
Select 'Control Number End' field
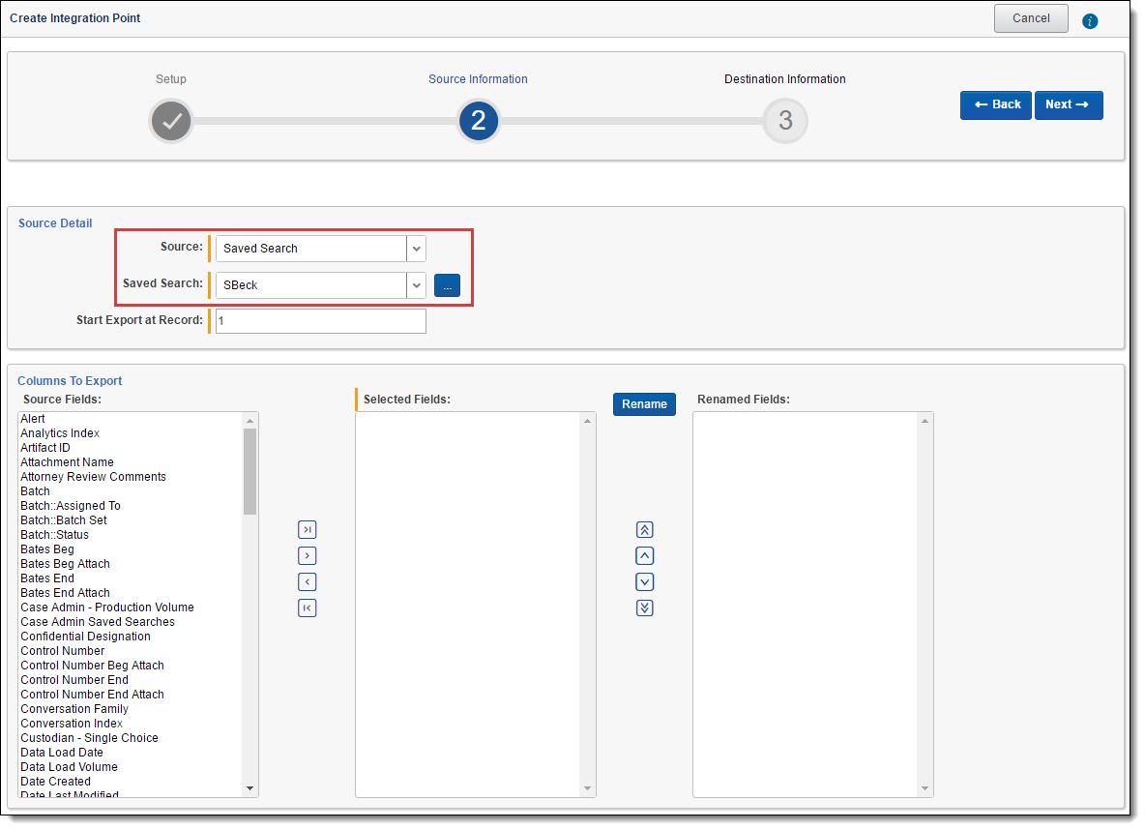[x=74, y=680]
